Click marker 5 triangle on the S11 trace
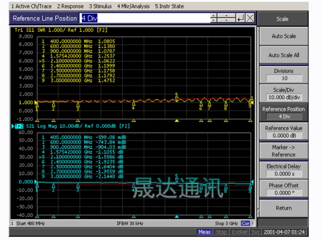The width and height of the screenshot is (322, 240). coord(177,99)
